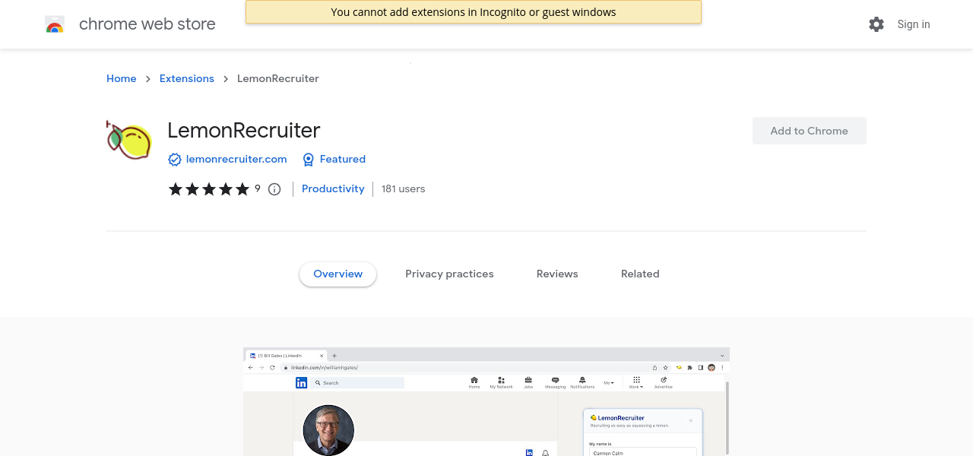Screen dimensions: 973x456
Task: Open settings via the gear icon
Action: (876, 24)
